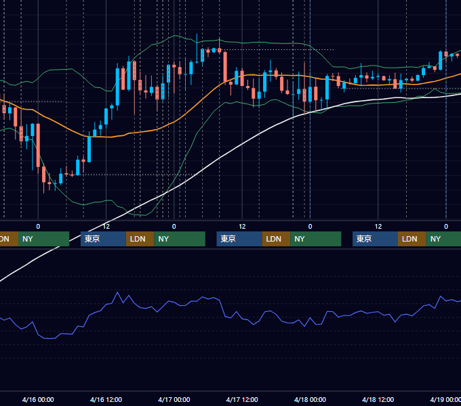Click the '4/16 12:00' time axis label
Viewport: 461px width, 406px height.
coord(106,399)
